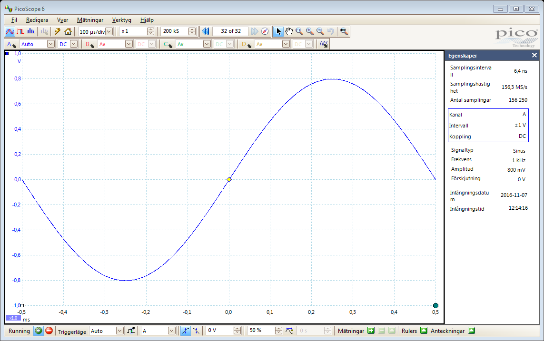This screenshot has height=341, width=544.
Task: Select the Zoom out tool
Action: point(320,31)
